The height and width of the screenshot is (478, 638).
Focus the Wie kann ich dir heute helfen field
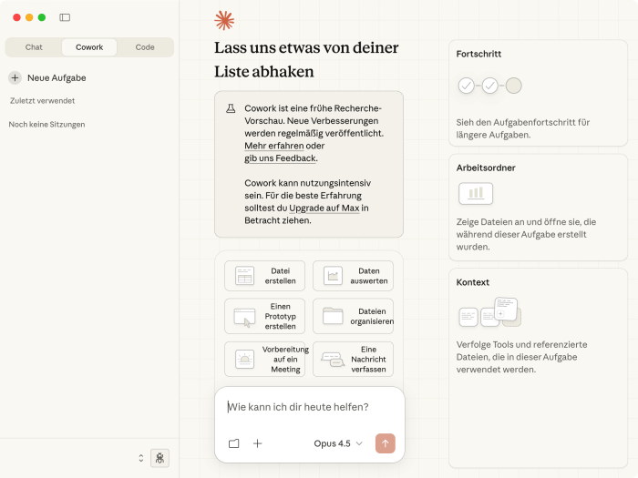coord(309,407)
